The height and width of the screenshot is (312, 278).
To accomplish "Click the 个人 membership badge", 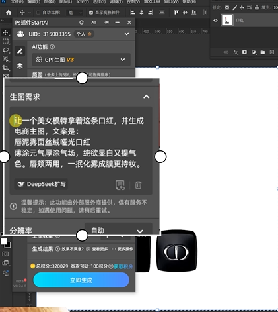I will point(84,34).
